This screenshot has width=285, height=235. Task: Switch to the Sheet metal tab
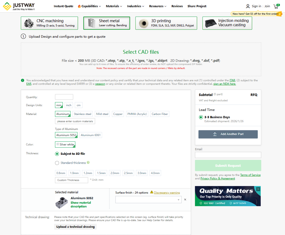pos(107,23)
